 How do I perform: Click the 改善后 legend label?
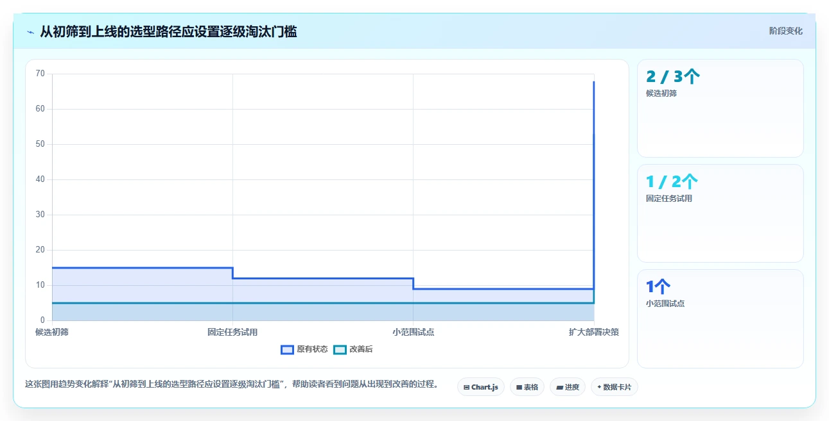click(x=361, y=349)
